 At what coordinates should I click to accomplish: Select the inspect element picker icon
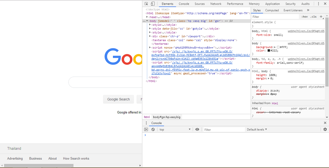coord(146,4)
